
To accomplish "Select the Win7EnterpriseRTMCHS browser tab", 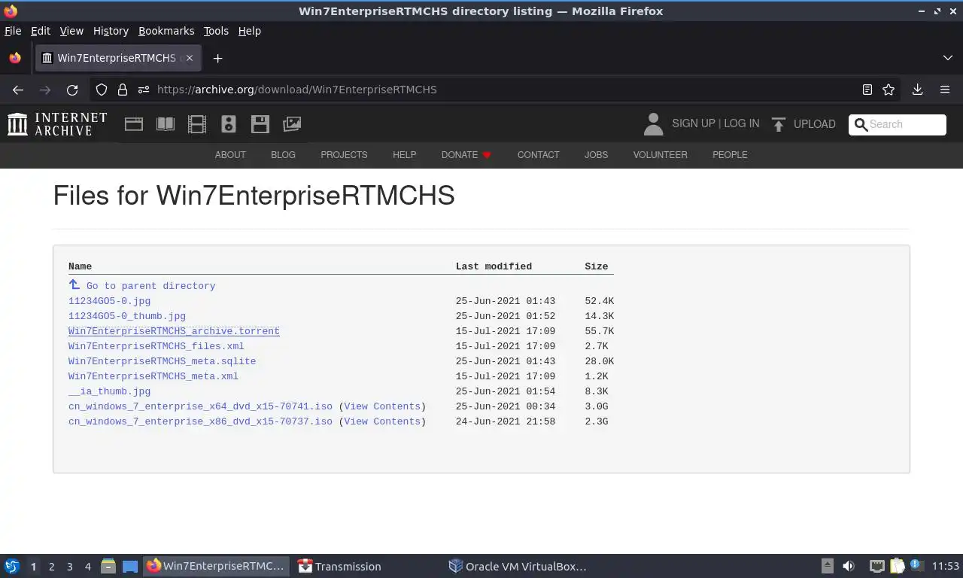I will click(119, 58).
